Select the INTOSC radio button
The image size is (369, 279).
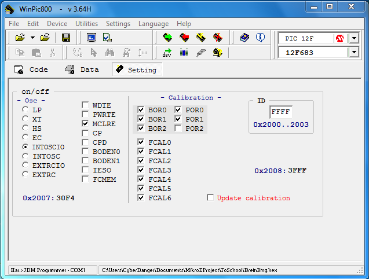[25, 156]
